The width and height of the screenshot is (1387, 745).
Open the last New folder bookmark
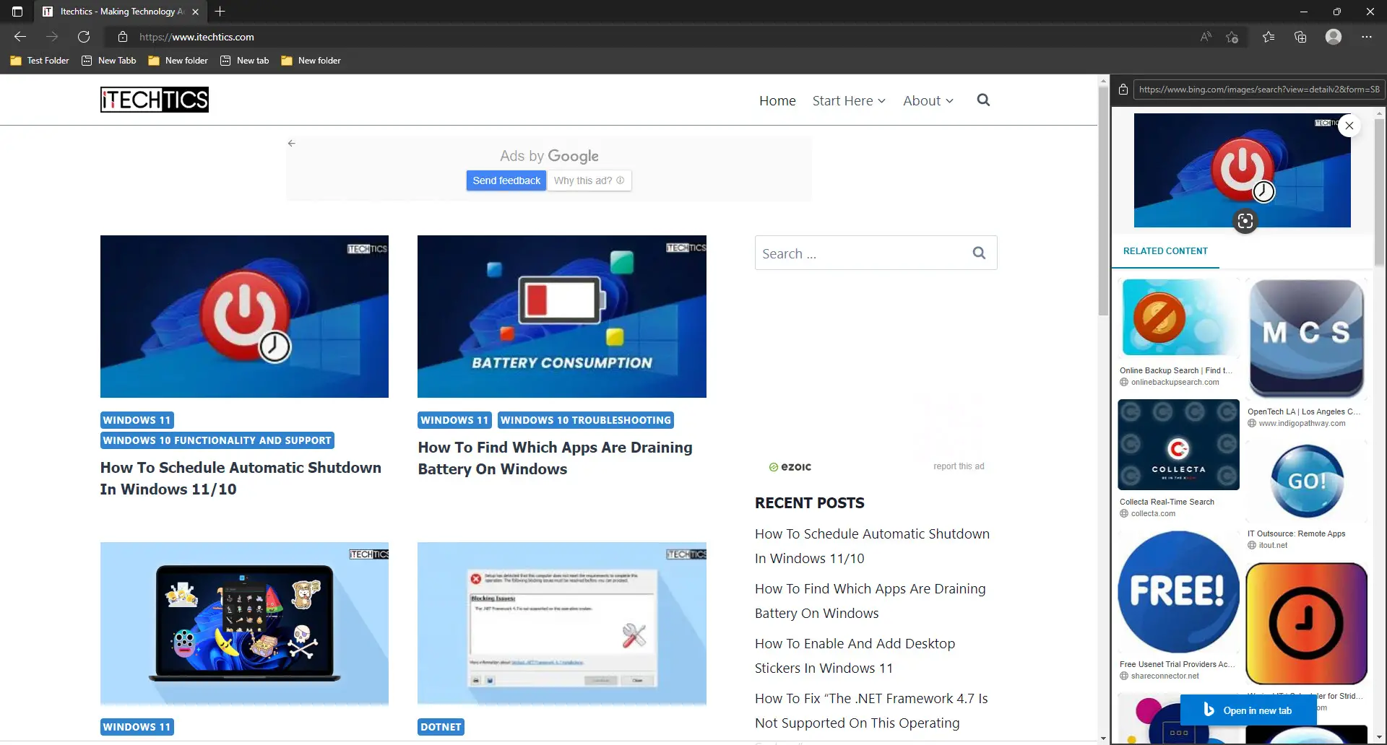311,61
